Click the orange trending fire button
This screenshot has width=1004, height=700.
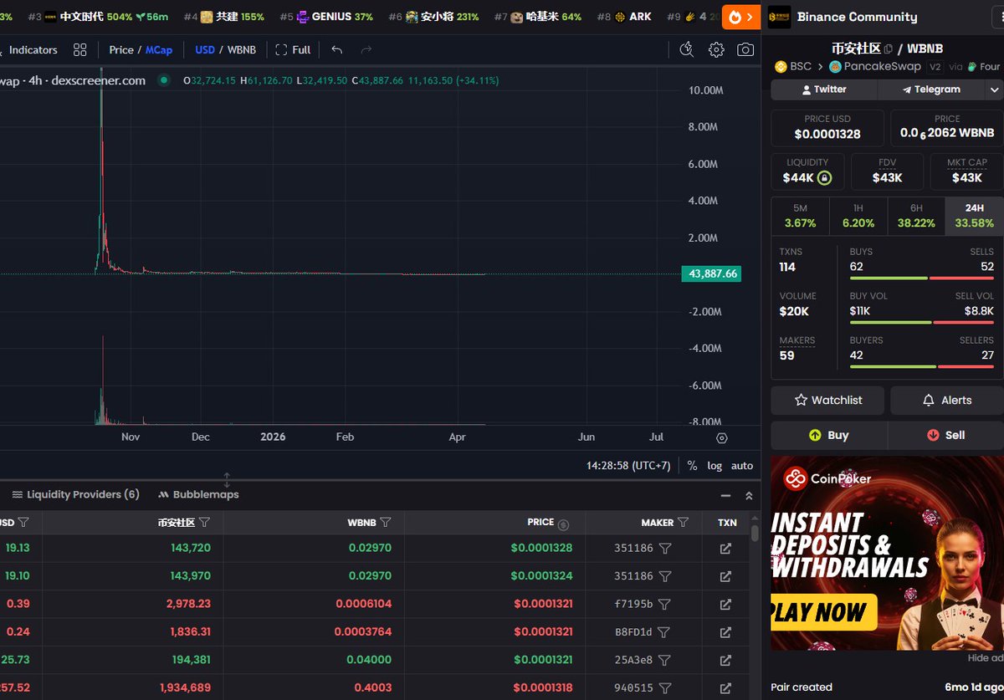(741, 17)
